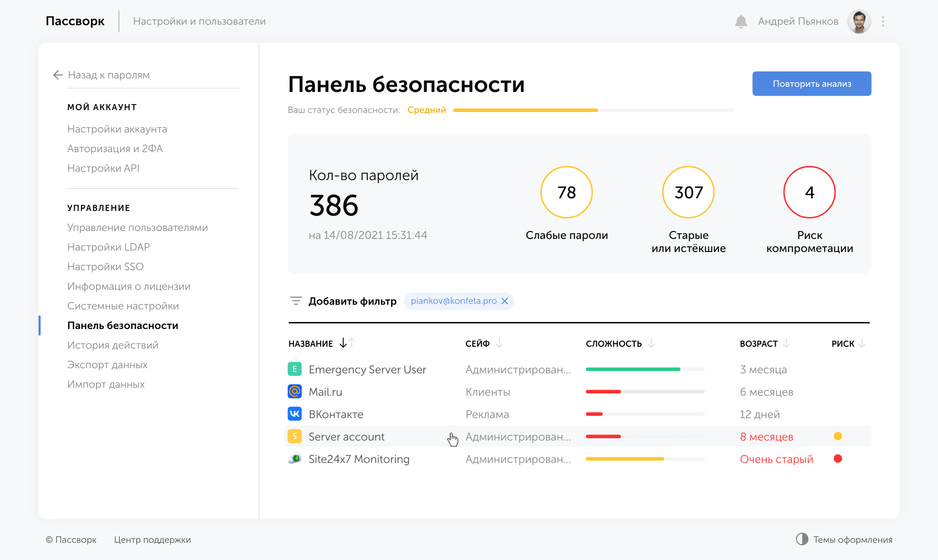
Task: Click Андрей Пьянков's profile avatar
Action: click(859, 21)
